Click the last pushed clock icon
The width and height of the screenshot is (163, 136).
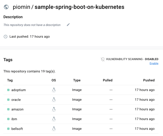coord(5,37)
